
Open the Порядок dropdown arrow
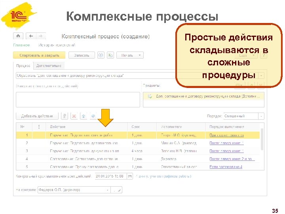[x=261, y=116]
